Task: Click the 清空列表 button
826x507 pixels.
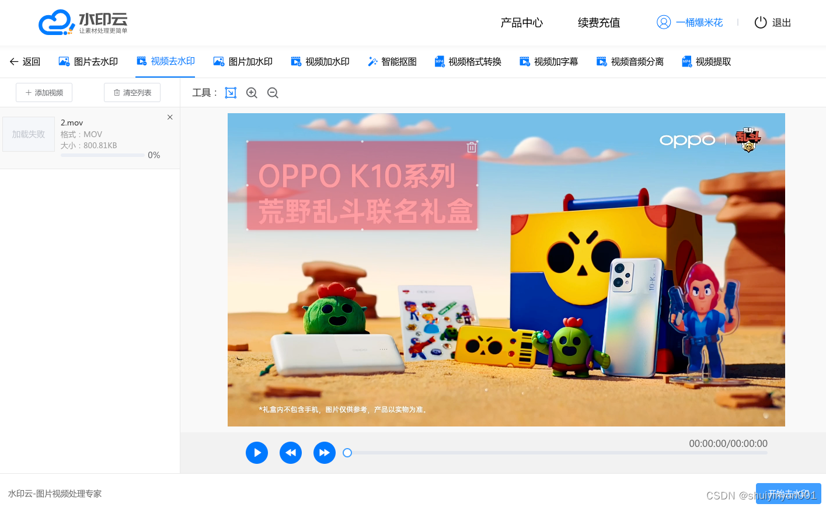Action: (132, 93)
